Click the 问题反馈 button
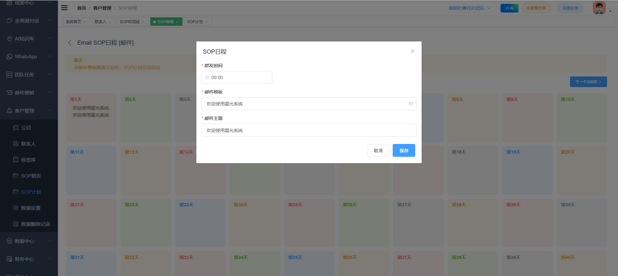The height and width of the screenshot is (276, 618). [570, 8]
